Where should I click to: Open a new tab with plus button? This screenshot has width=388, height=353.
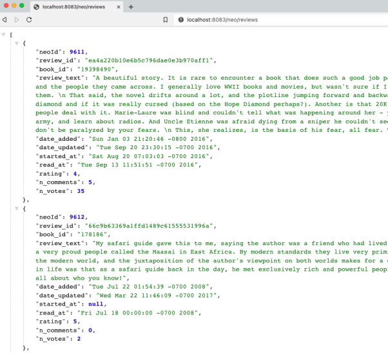pyautogui.click(x=131, y=7)
